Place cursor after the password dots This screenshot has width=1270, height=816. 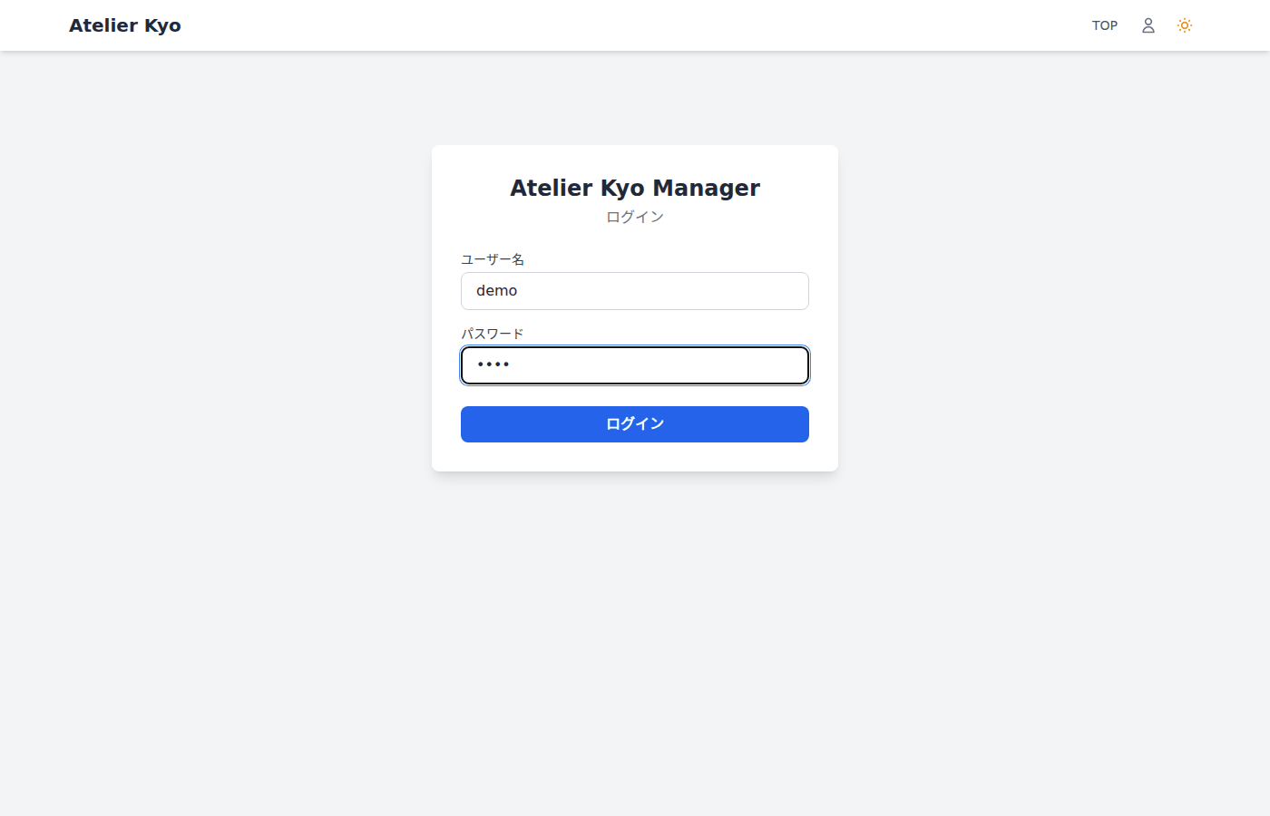coord(512,365)
